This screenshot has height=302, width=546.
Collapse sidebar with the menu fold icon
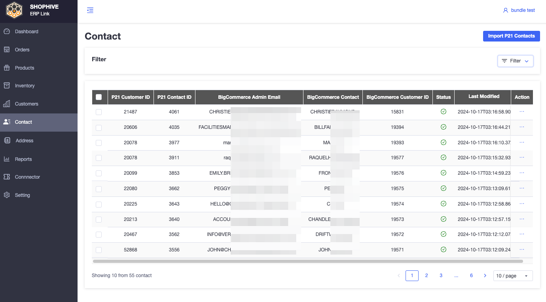(90, 10)
